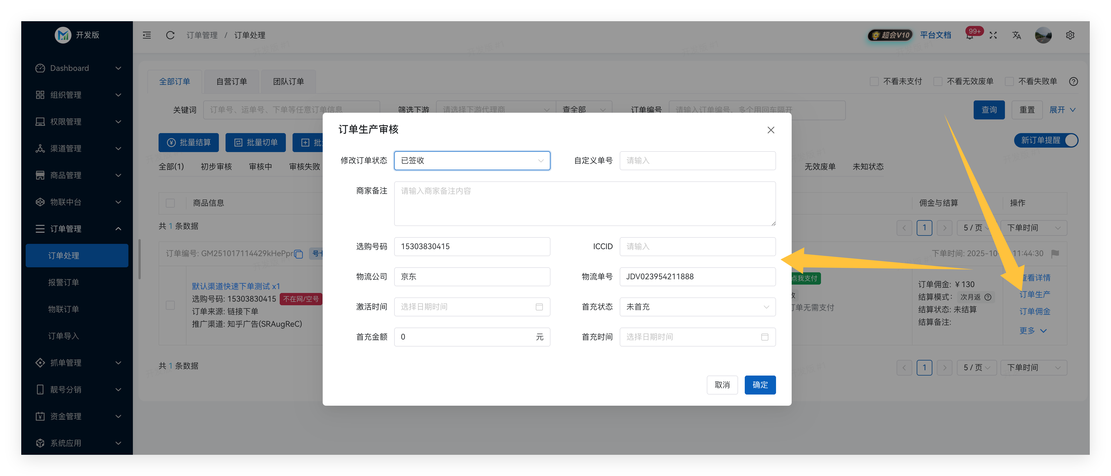The height and width of the screenshot is (476, 1111).
Task: Check the select-all box beside 商品信息
Action: click(170, 203)
